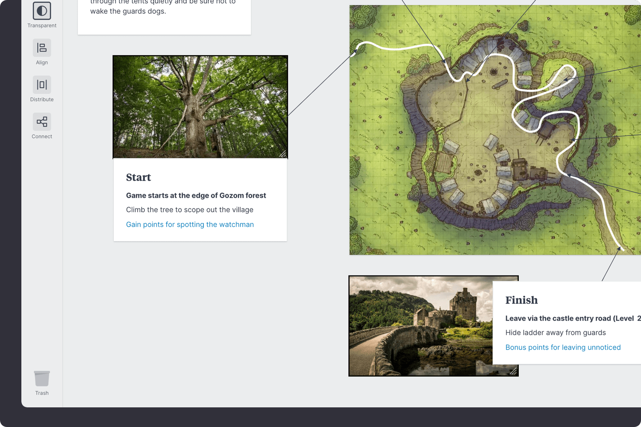
Task: Click the 'Finish' heading text
Action: (x=521, y=300)
